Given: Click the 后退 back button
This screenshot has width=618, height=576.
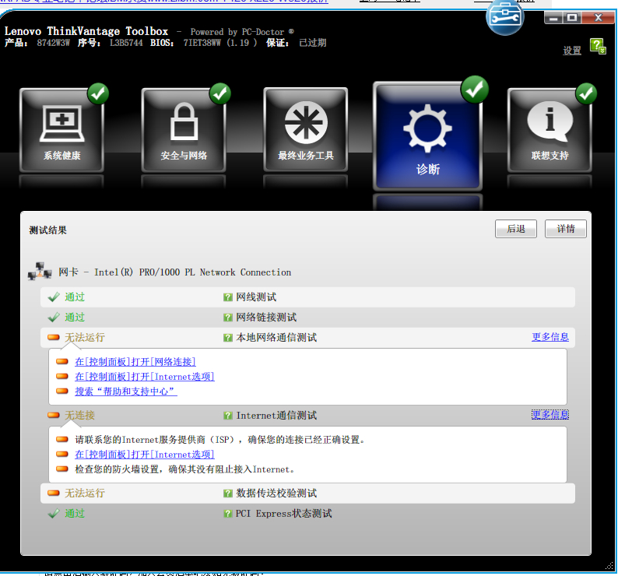Looking at the screenshot, I should pos(516,229).
